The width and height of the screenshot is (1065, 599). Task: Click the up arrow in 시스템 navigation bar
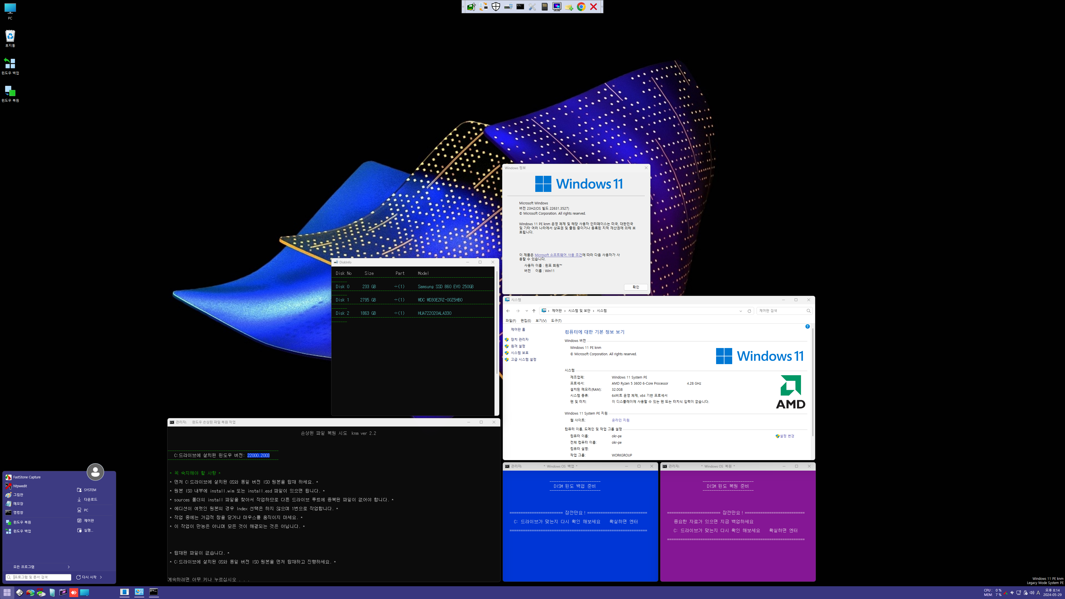pos(534,311)
